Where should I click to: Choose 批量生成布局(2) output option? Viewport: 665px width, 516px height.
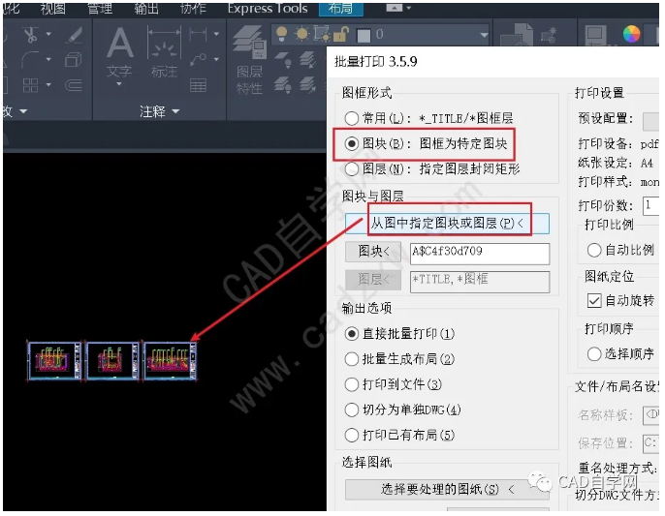(x=351, y=359)
